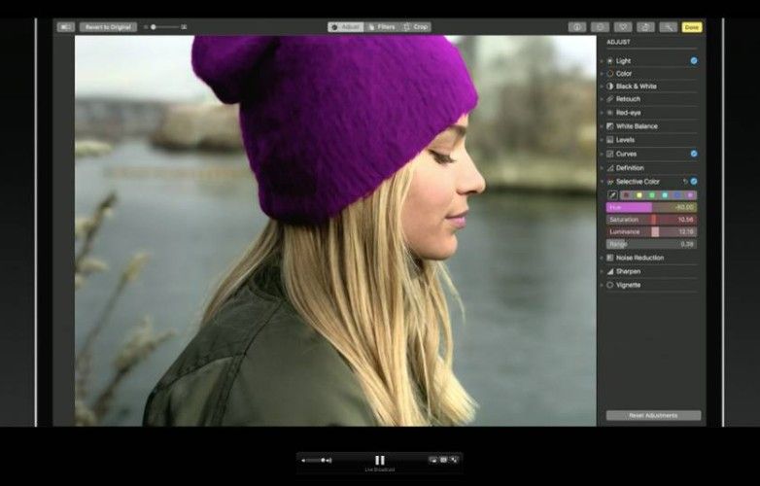Viewport: 760px width, 486px height.
Task: Click the Vignette circle icon
Action: 609,286
